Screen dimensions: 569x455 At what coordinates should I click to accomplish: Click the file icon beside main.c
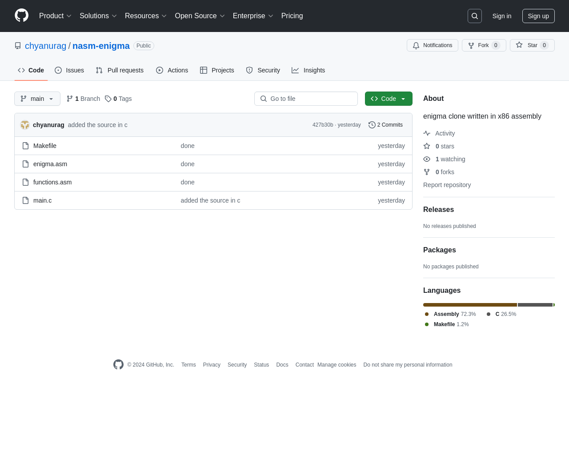click(26, 200)
